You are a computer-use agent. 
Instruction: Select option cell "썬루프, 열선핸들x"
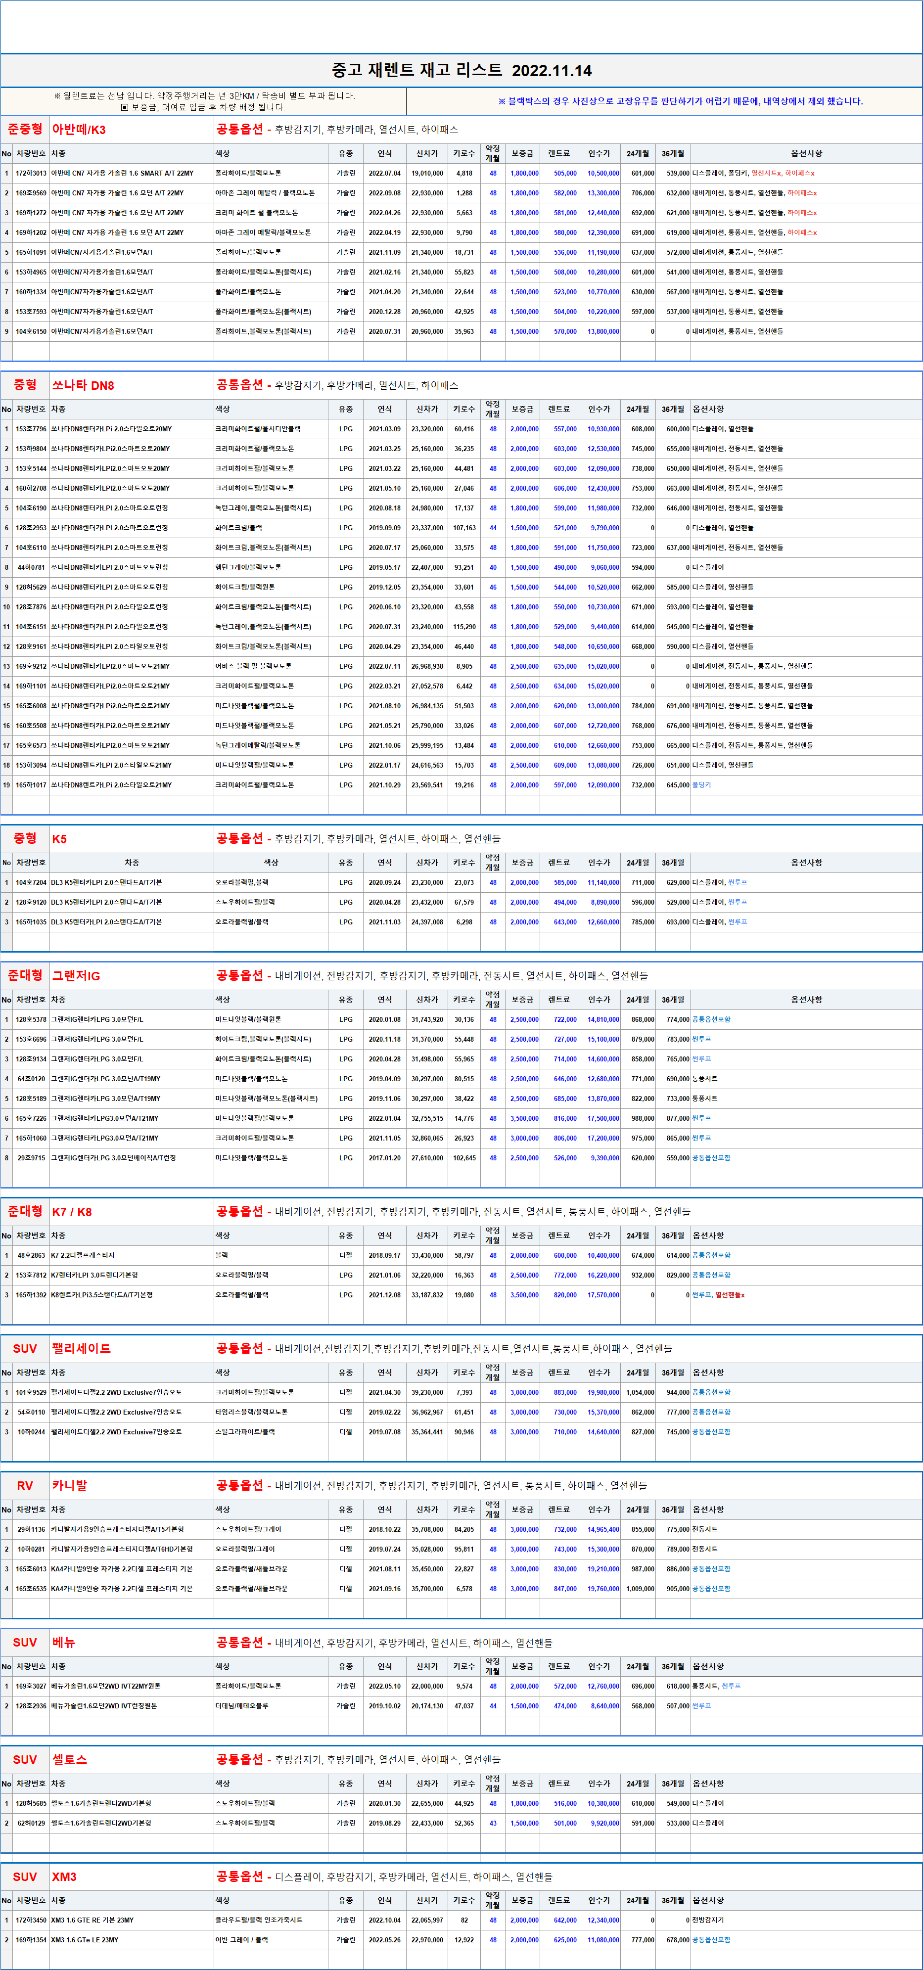pyautogui.click(x=718, y=1295)
